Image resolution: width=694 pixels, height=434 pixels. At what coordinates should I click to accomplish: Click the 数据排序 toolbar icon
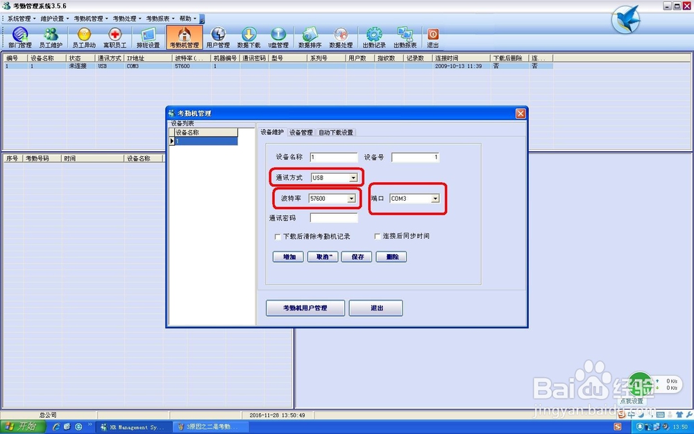(310, 37)
